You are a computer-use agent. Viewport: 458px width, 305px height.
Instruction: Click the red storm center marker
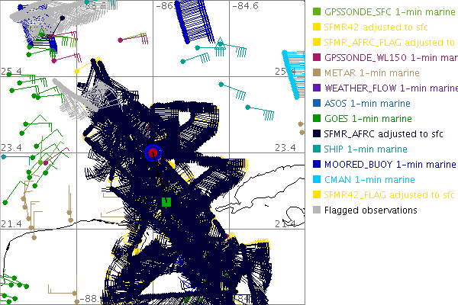click(153, 152)
